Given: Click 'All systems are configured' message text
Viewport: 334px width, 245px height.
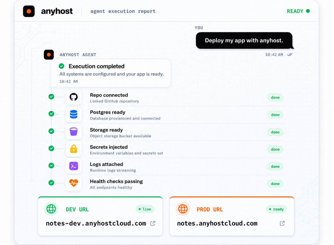Looking at the screenshot, I should 111,74.
